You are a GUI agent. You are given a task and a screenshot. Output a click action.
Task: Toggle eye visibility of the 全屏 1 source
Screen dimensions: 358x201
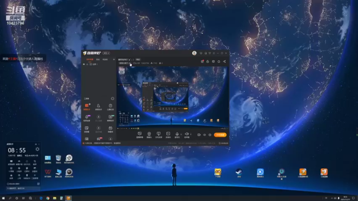coord(84,64)
